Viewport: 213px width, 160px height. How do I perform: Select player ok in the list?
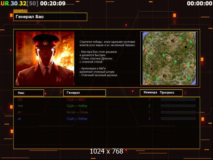pyautogui.click(x=19, y=119)
